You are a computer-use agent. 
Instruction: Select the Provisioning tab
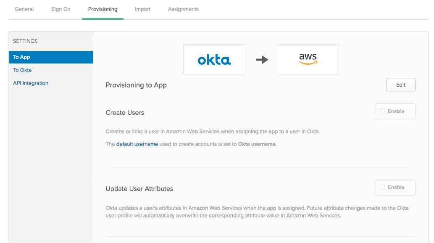(103, 9)
